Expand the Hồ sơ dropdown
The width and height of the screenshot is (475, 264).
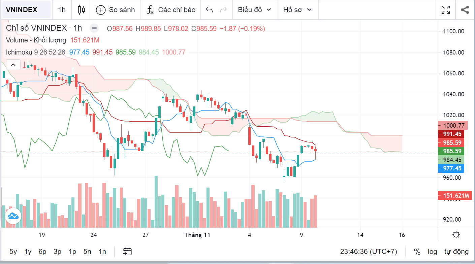297,10
